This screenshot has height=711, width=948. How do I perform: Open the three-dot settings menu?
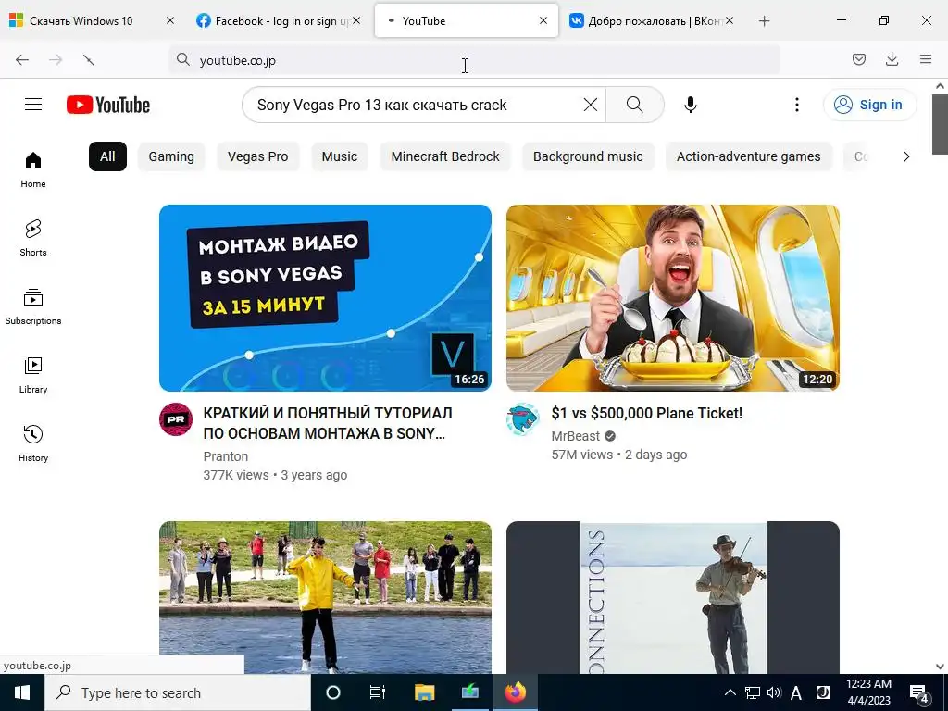coord(797,105)
